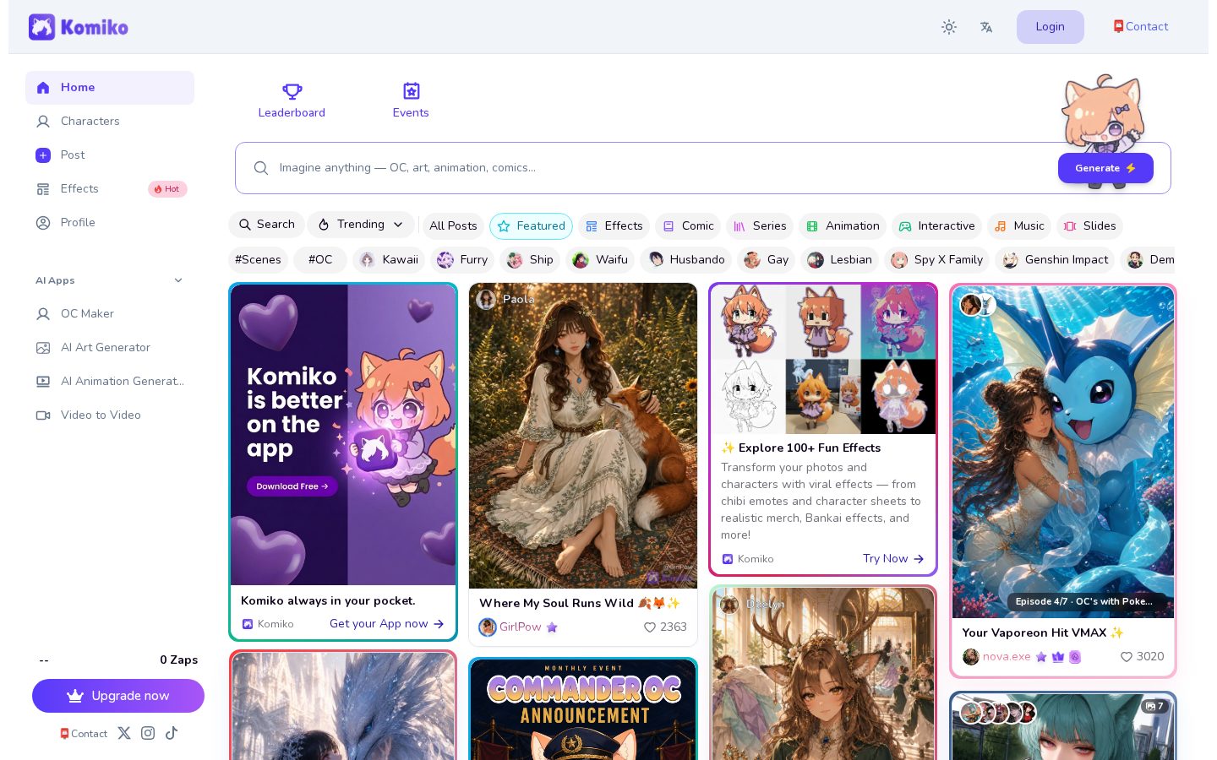Click Get your App now link

pos(387,624)
